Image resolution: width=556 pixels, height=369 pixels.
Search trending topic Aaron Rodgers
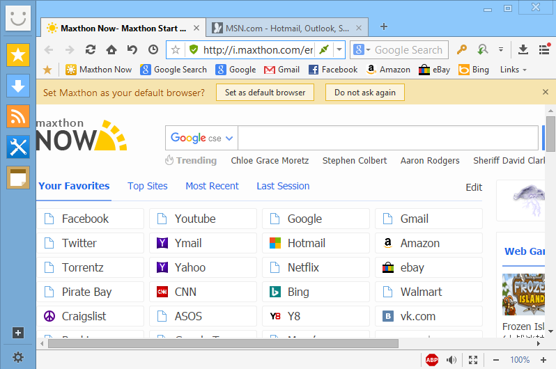[x=430, y=161]
